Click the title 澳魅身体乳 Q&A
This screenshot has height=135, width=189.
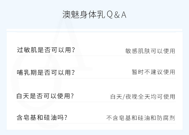94,15
